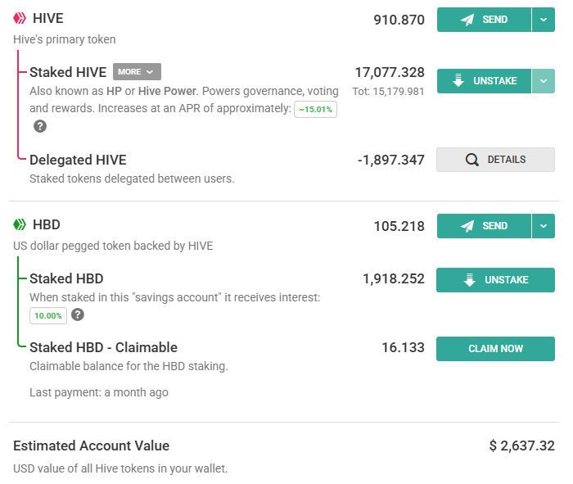Viewport: 573px width, 484px height.
Task: Click the 10.00% interest badge
Action: click(x=48, y=316)
